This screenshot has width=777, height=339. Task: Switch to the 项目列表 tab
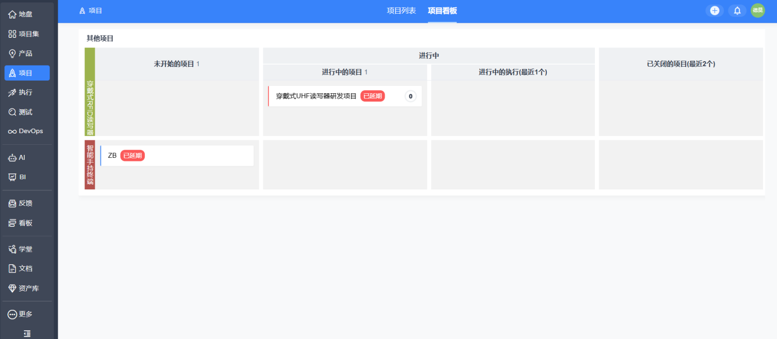coord(401,11)
